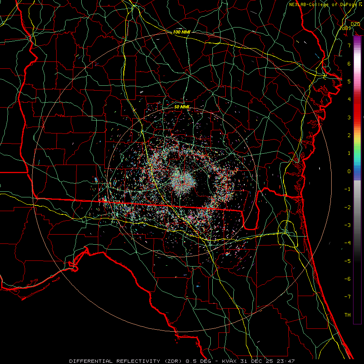
Task: Click the "1" value on the color scale
Action: (x=349, y=153)
